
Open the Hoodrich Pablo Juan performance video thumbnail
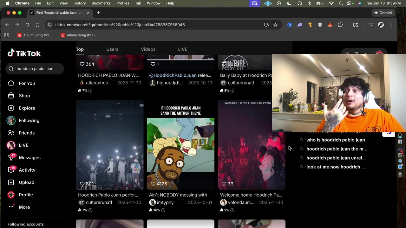(x=110, y=145)
